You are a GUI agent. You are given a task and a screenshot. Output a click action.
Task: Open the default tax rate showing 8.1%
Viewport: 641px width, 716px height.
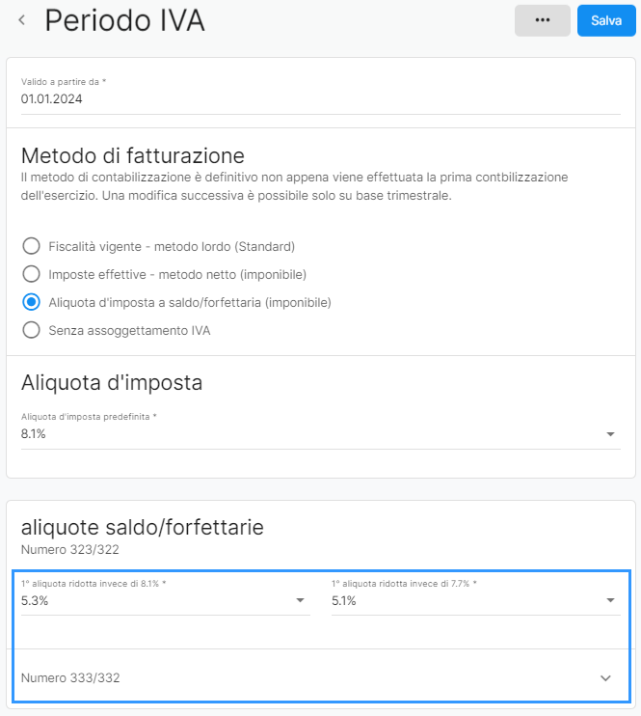pyautogui.click(x=321, y=430)
